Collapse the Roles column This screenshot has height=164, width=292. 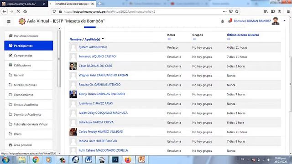(169, 39)
